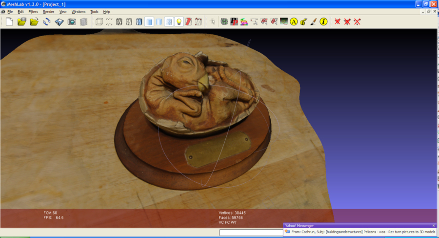439x238 pixels.
Task: Click the yellow Get Info icon
Action: [324, 22]
